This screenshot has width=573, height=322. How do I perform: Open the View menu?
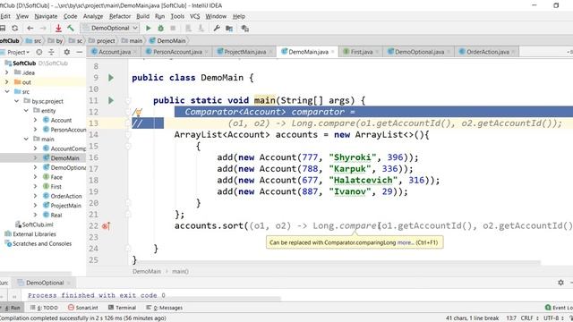point(22,16)
